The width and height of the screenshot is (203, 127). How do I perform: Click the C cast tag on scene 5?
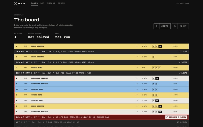157,106
